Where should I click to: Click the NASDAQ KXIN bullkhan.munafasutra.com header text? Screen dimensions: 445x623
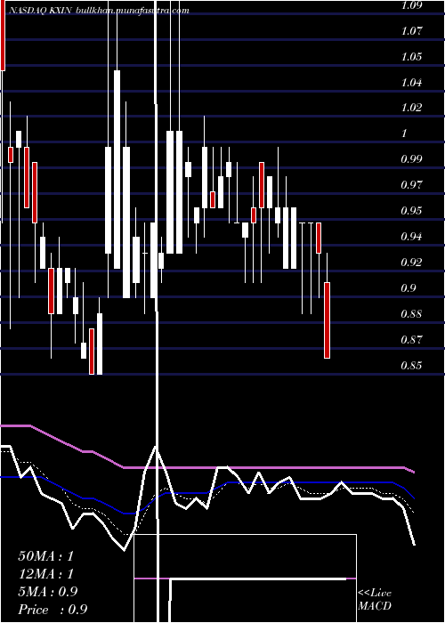click(x=98, y=11)
